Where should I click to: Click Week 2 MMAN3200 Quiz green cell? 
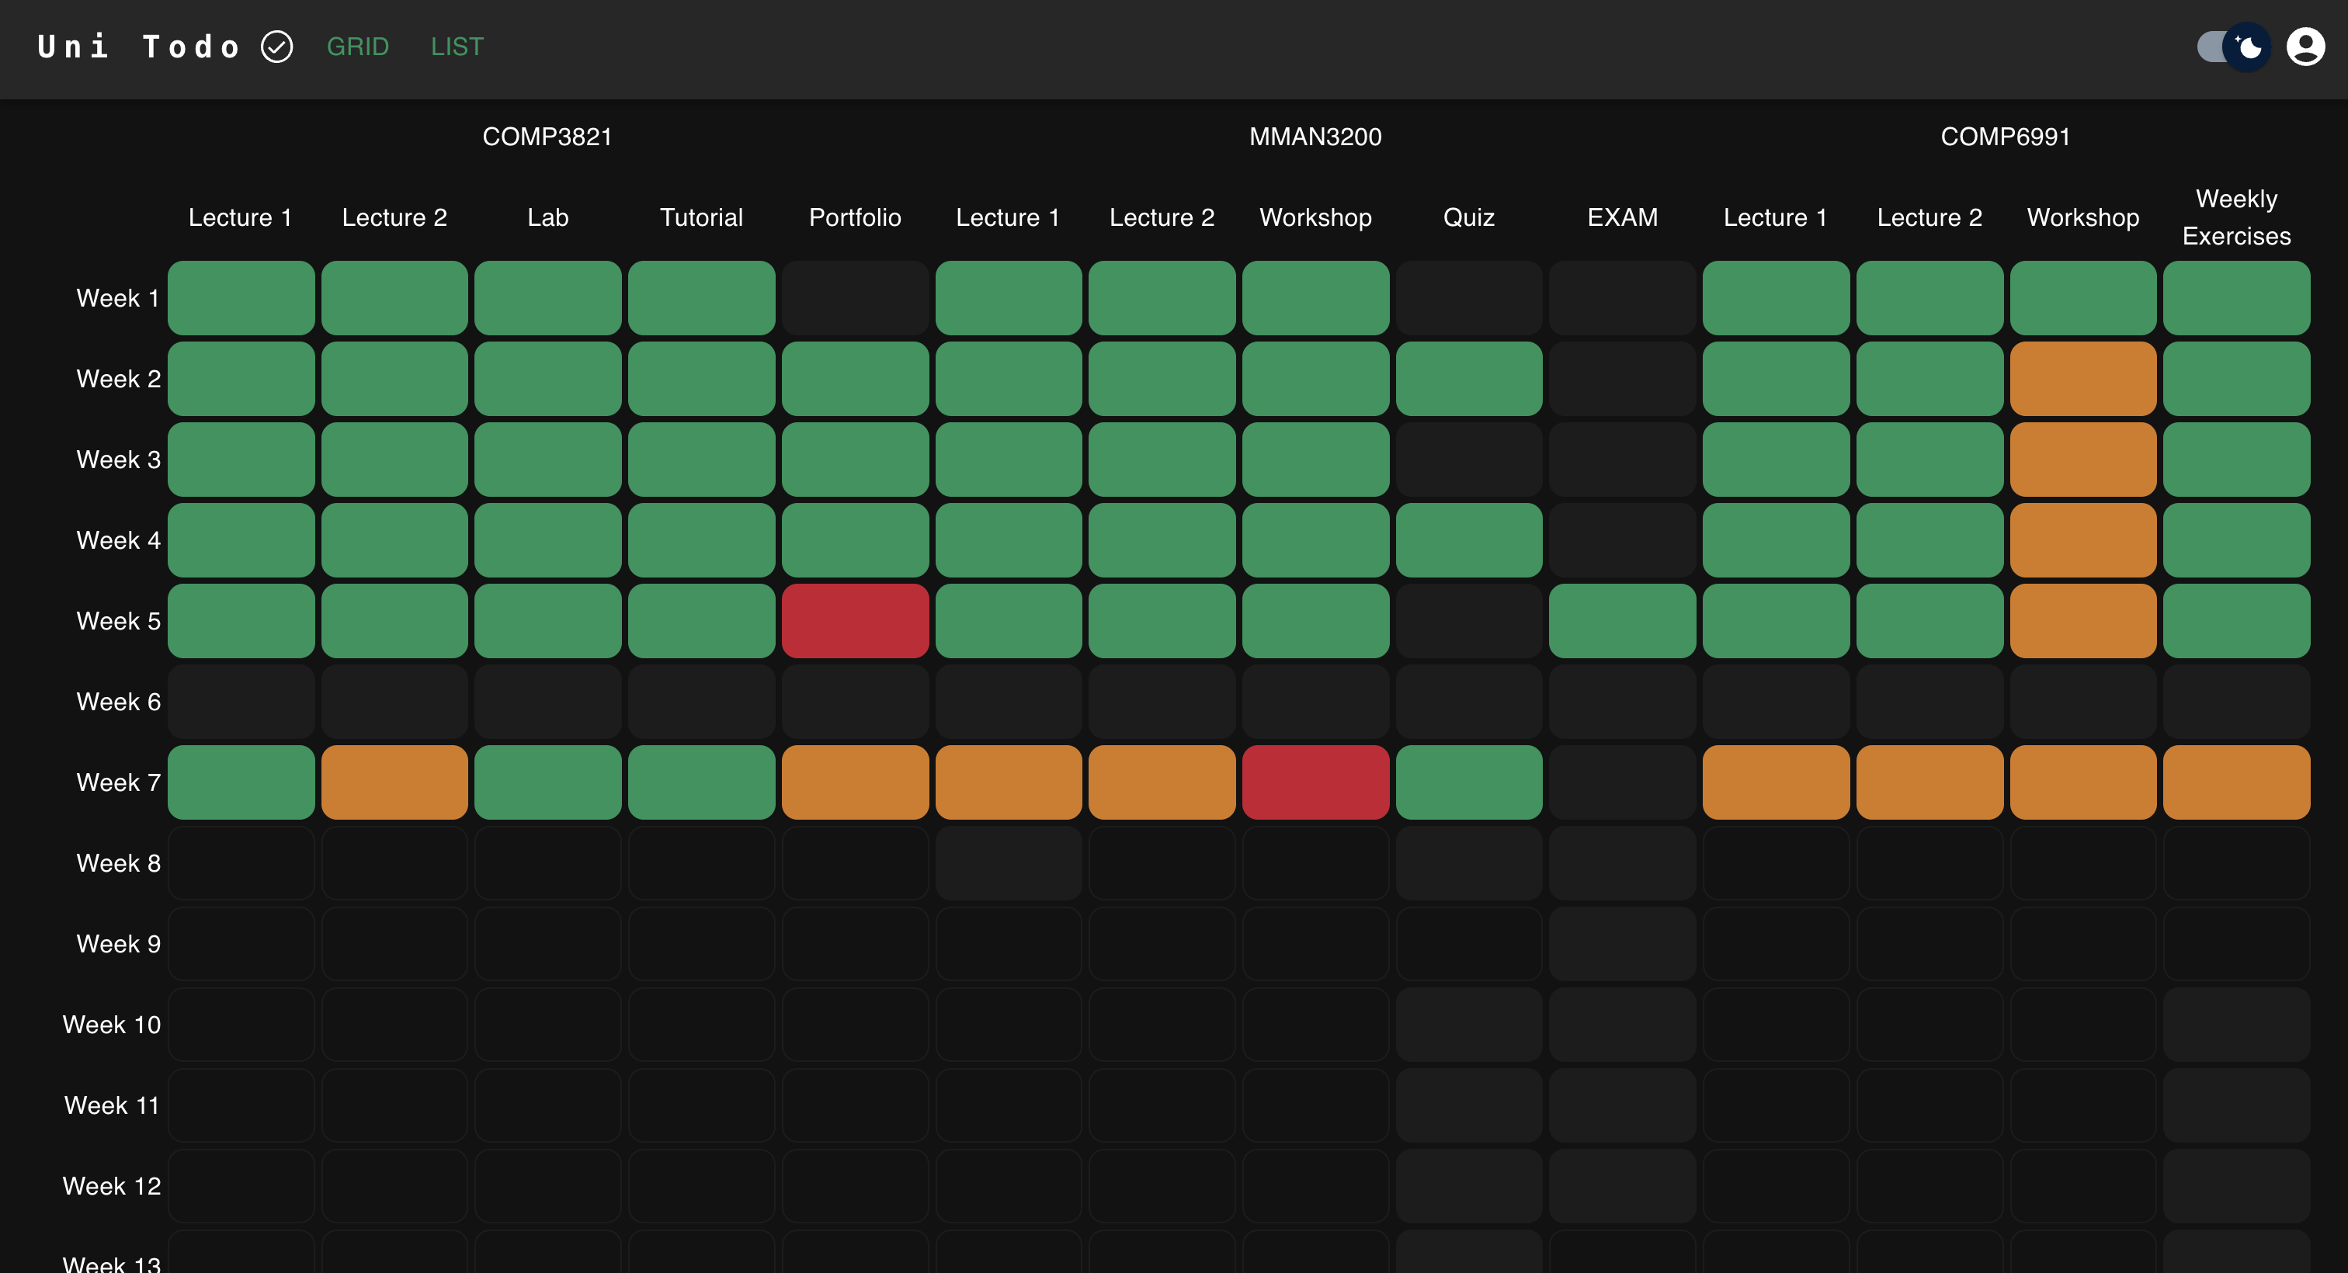pos(1468,378)
